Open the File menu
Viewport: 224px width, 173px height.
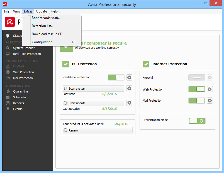coord(7,11)
